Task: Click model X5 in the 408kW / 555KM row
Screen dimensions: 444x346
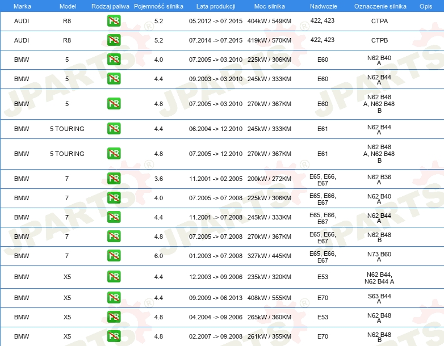Action: [67, 298]
